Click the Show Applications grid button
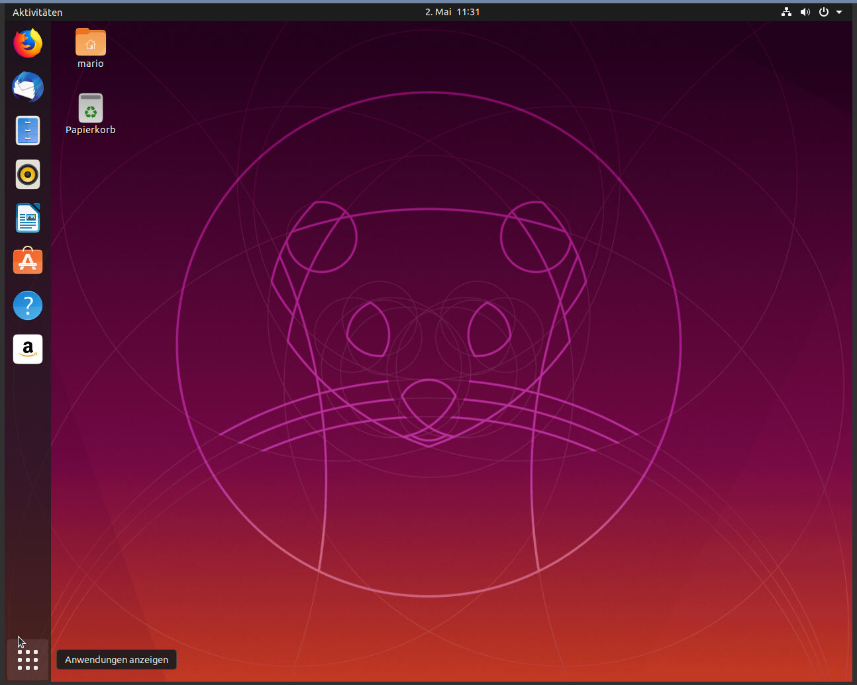The width and height of the screenshot is (857, 685). coord(28,660)
